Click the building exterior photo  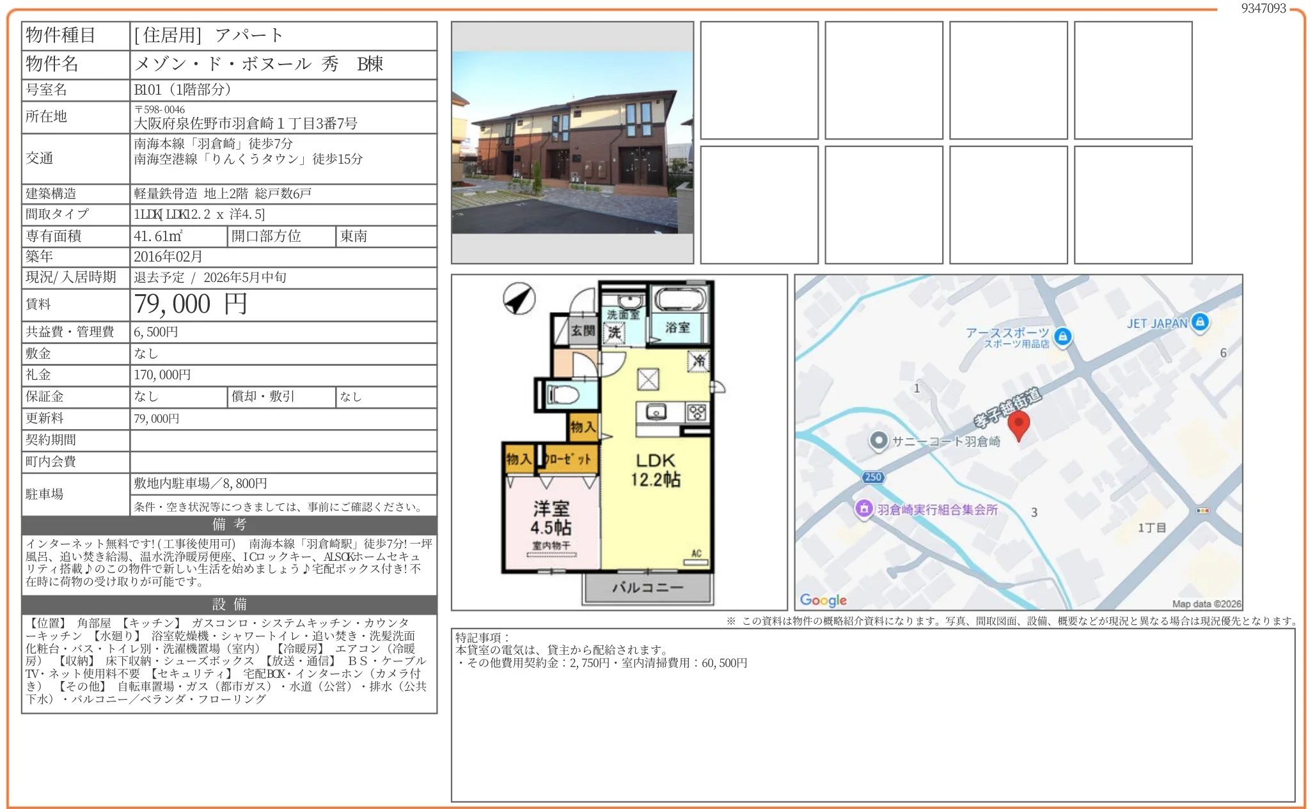(x=572, y=142)
